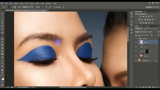Screen dimensions: 160x90
Task: Select the Clone Stamp tool
Action: 2,39
